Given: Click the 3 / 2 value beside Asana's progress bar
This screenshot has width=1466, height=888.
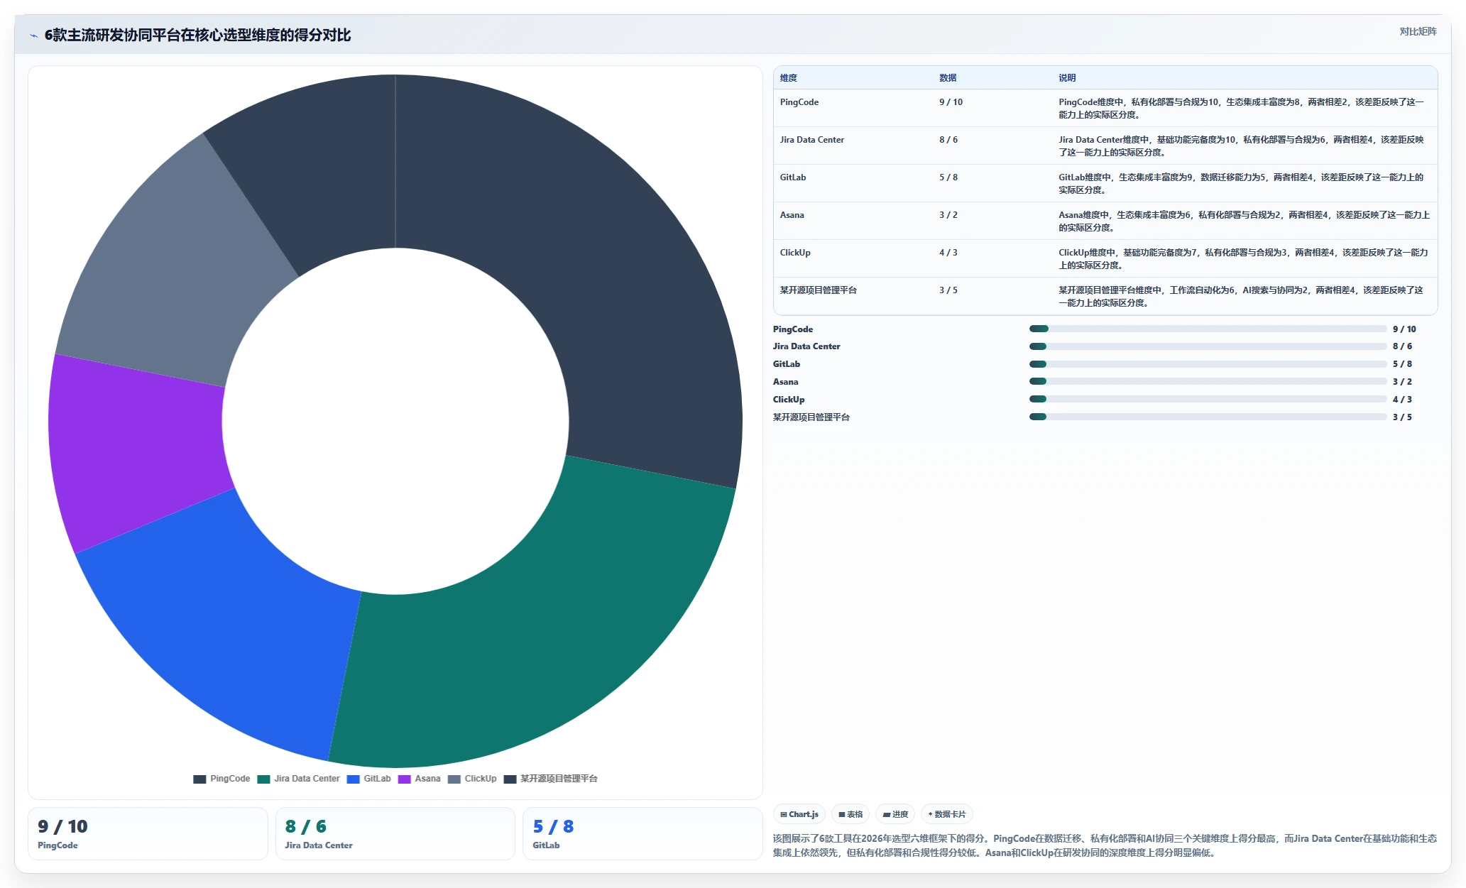Looking at the screenshot, I should [x=1402, y=382].
